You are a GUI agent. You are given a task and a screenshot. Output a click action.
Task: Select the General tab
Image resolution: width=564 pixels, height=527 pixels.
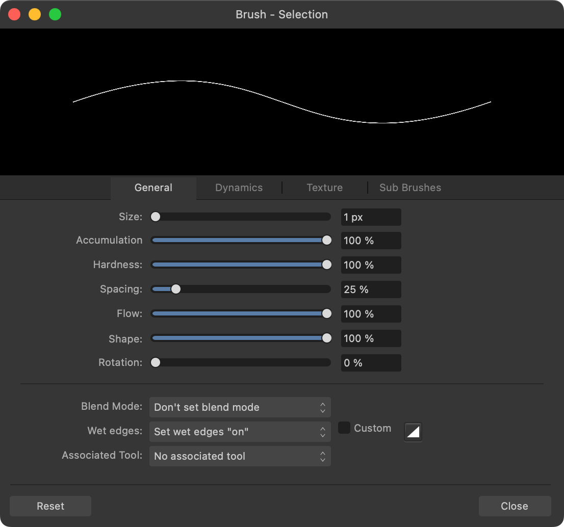tap(153, 188)
